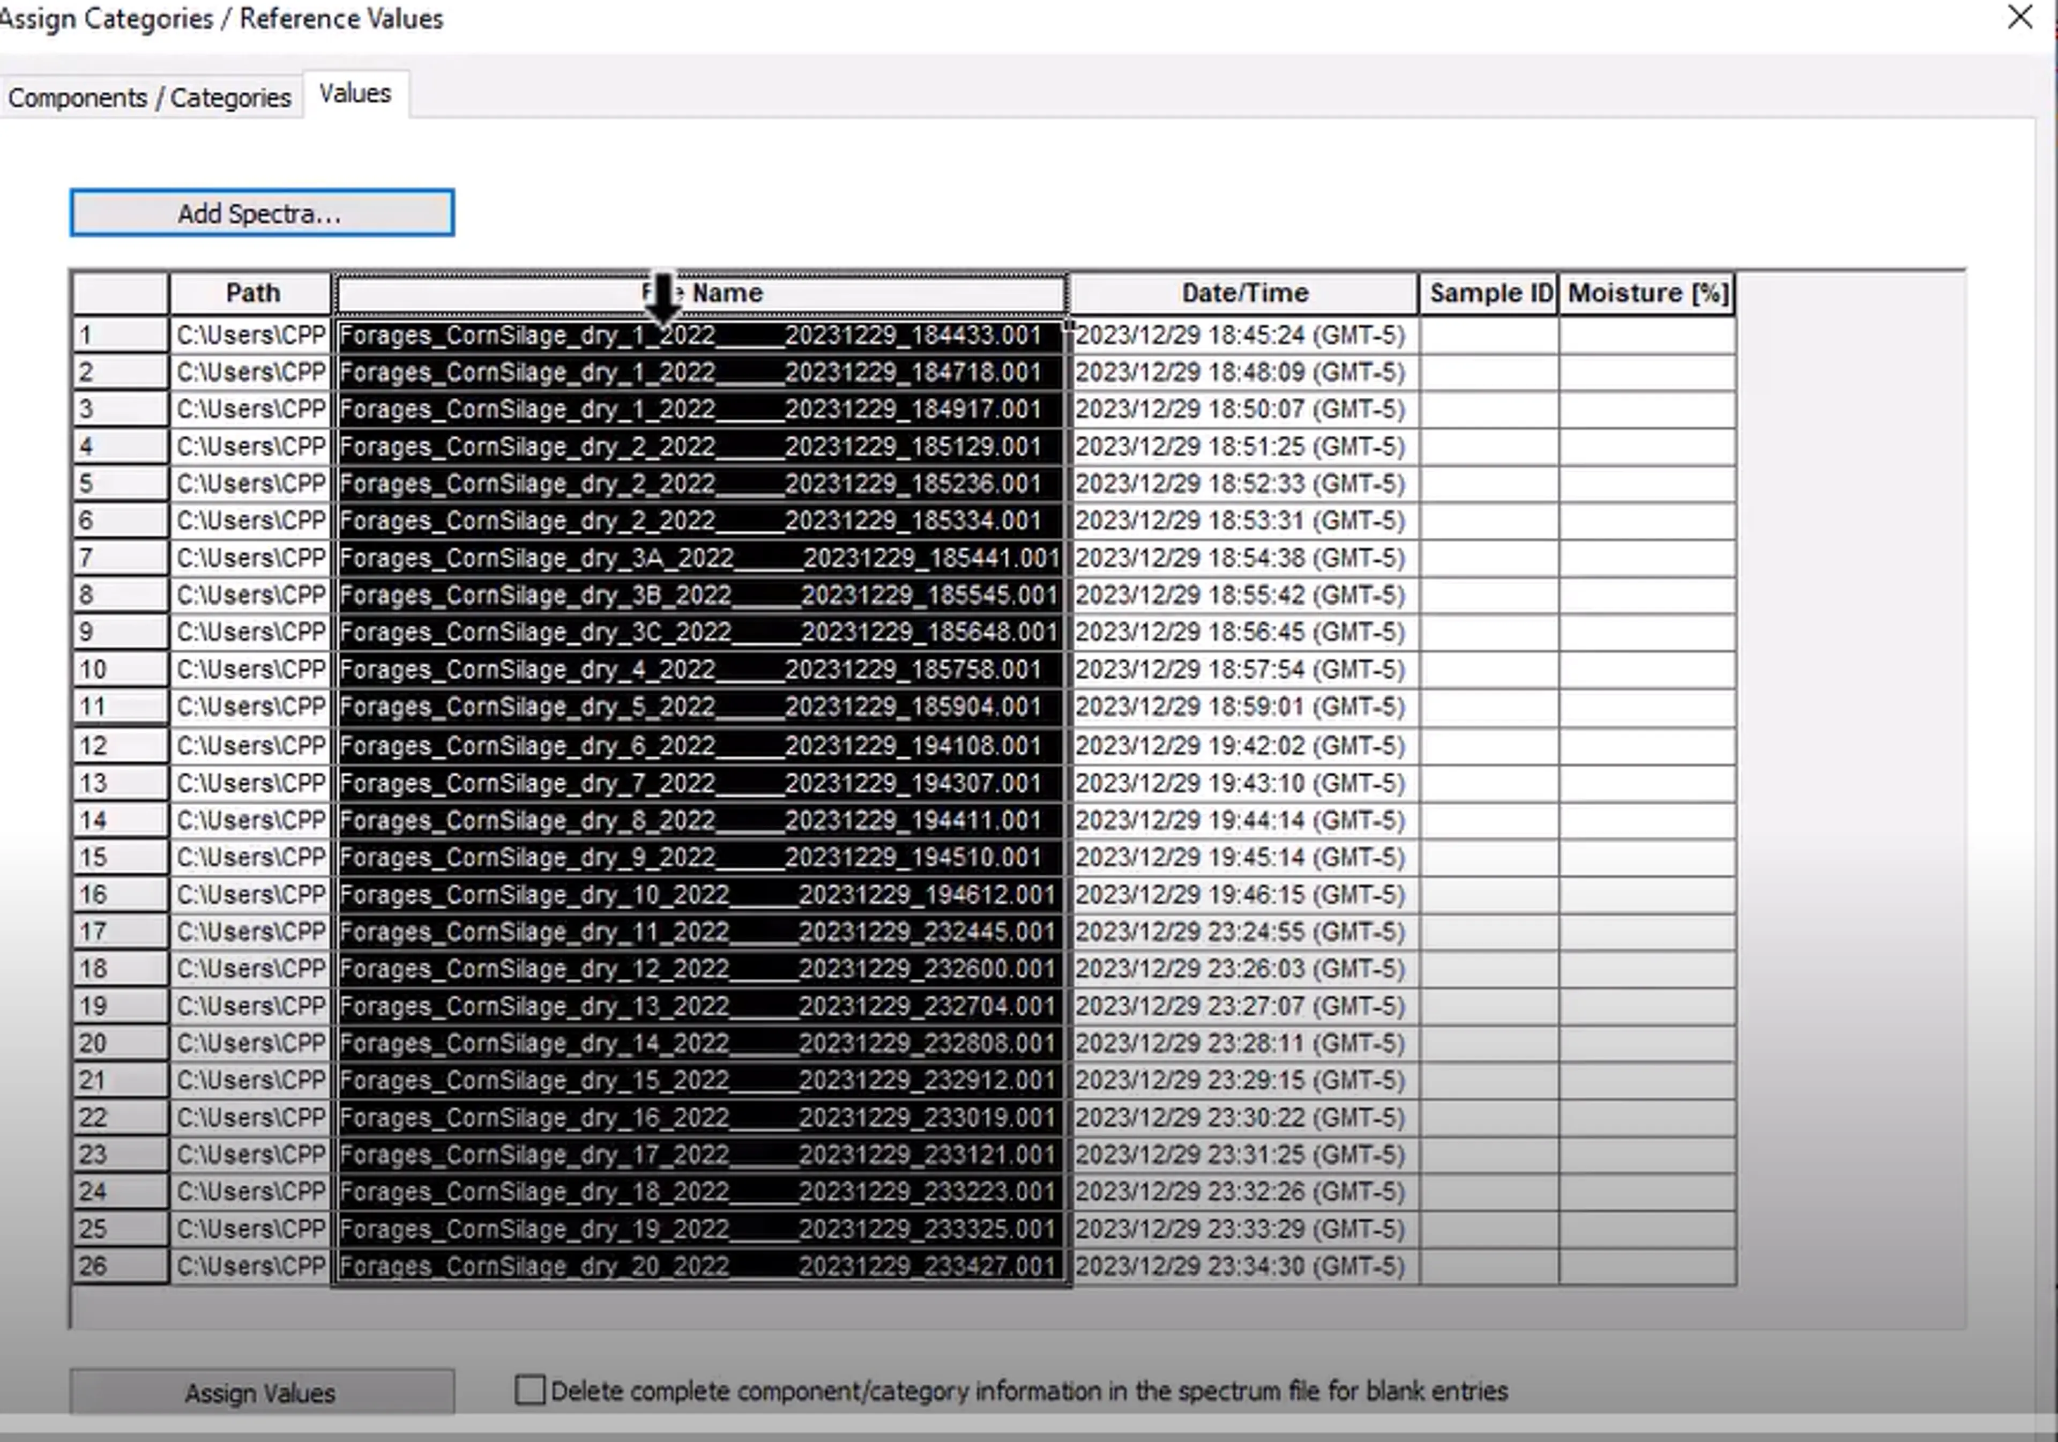
Task: Close the Assign Categories dialog
Action: click(x=2019, y=17)
